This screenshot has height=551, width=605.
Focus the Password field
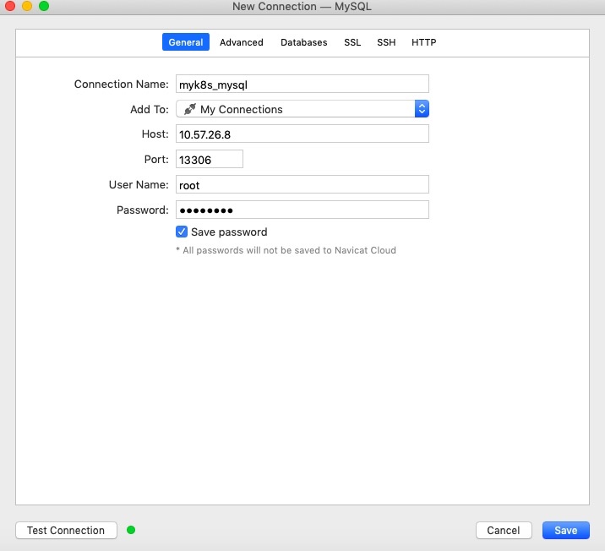(302, 210)
